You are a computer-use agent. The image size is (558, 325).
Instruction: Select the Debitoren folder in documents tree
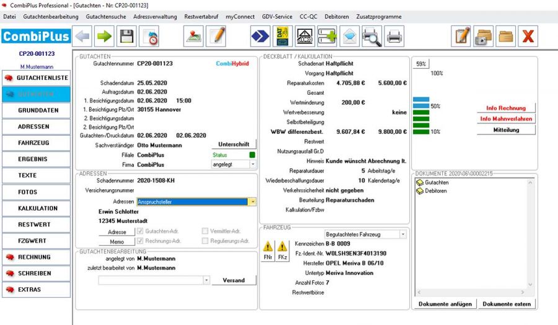435,190
